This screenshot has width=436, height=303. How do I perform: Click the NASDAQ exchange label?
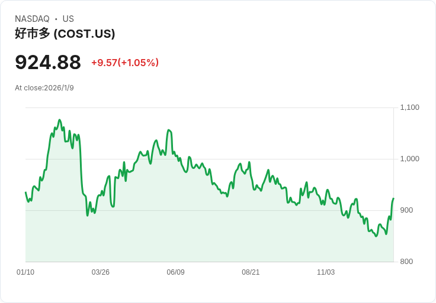click(32, 19)
